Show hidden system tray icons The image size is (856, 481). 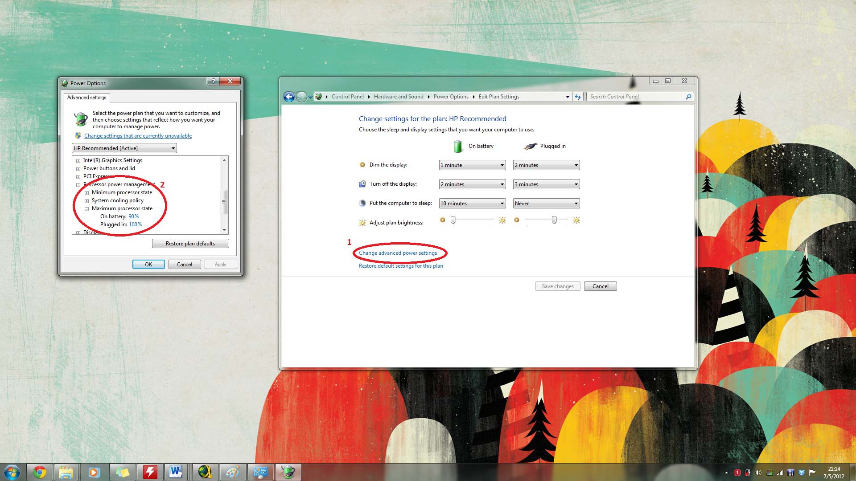(x=726, y=473)
